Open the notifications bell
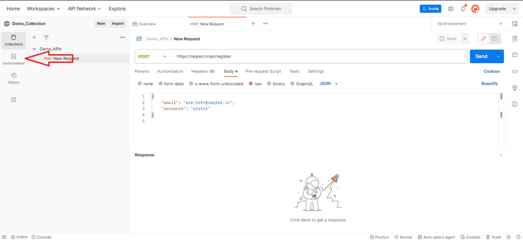Screen dimensions: 523x241 pos(463,9)
